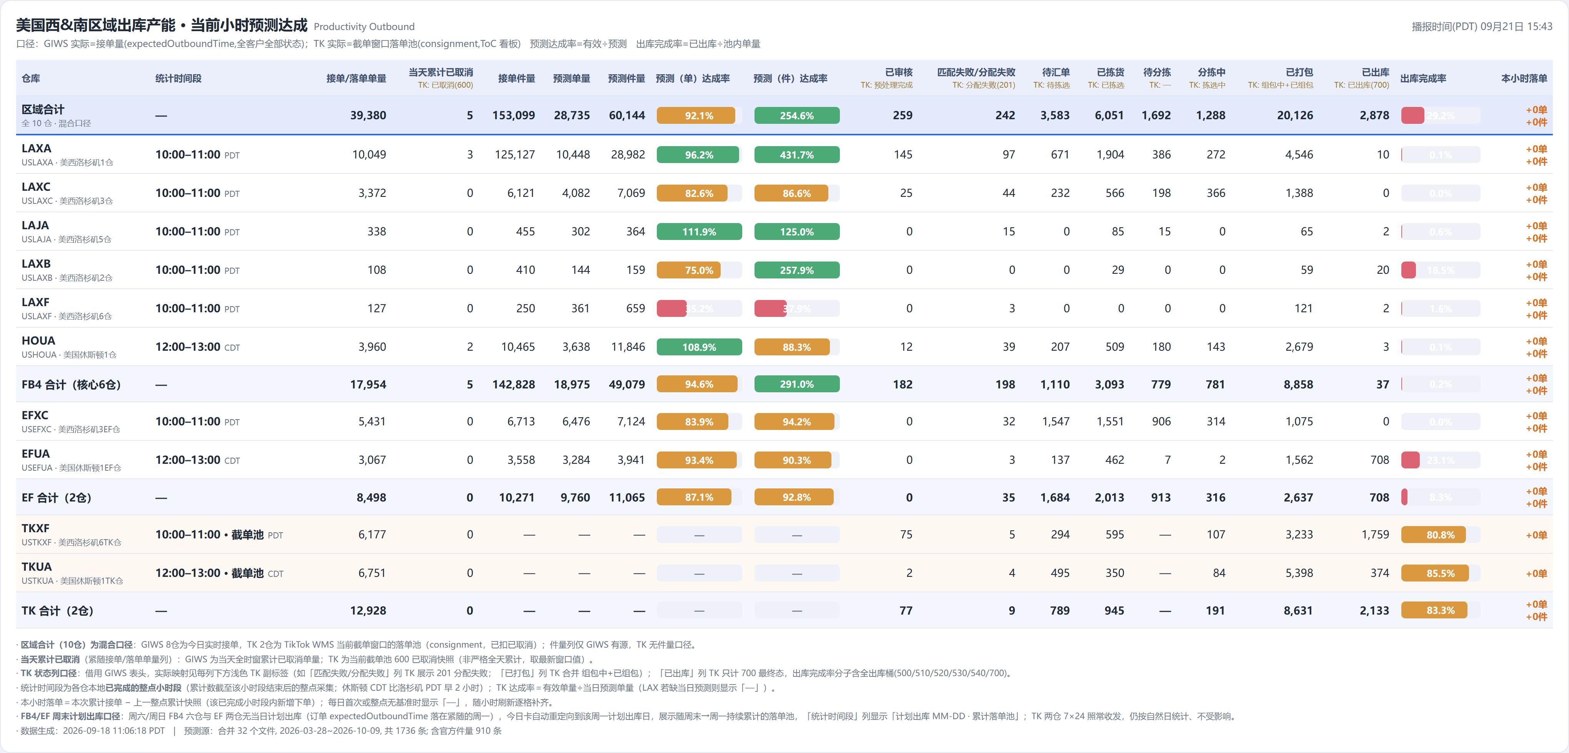Click the 播报时间(PDT) timestamp

click(1481, 27)
